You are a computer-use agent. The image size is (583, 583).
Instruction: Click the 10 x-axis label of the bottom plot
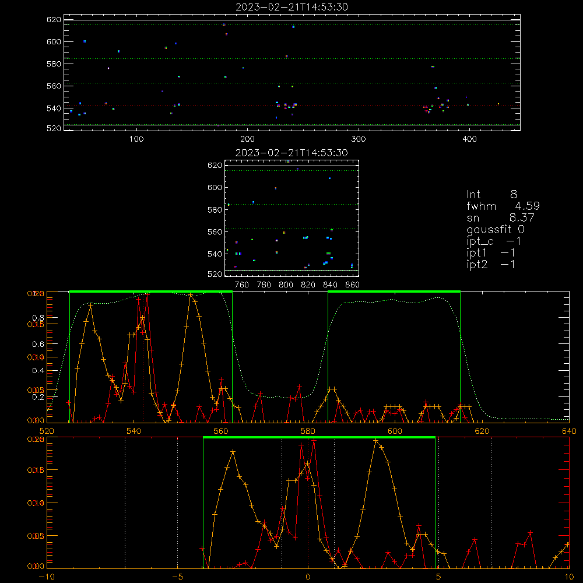[x=569, y=577]
